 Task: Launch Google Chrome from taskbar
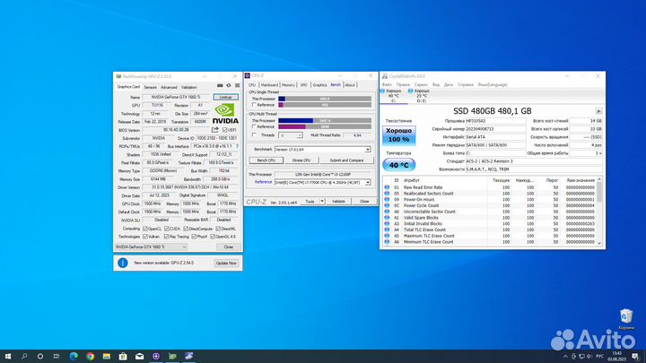(x=90, y=356)
